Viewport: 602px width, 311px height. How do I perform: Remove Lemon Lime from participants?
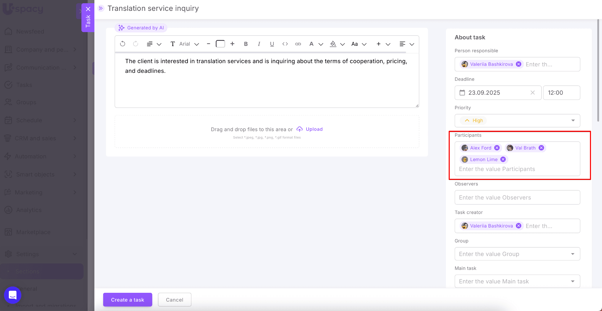coord(503,159)
